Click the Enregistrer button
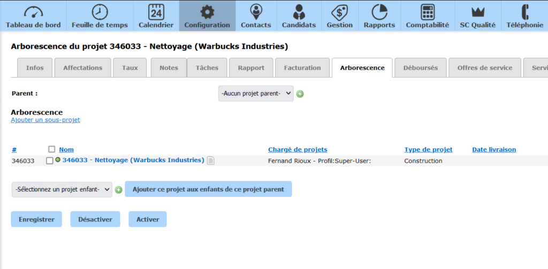Viewport: 548px width, 269px height. coord(36,219)
